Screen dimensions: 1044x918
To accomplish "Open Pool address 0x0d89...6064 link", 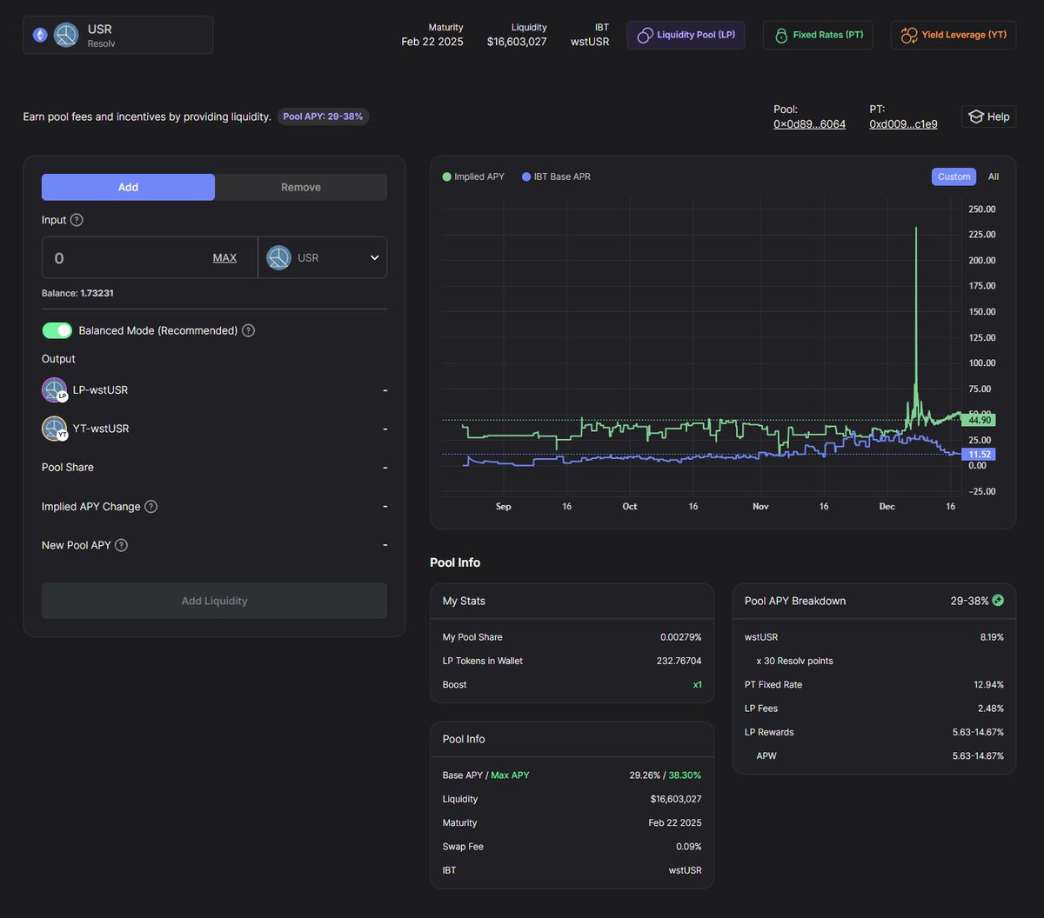I will point(809,124).
